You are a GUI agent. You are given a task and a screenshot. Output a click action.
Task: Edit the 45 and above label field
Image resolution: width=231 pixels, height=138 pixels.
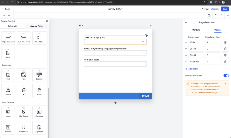[196, 61]
